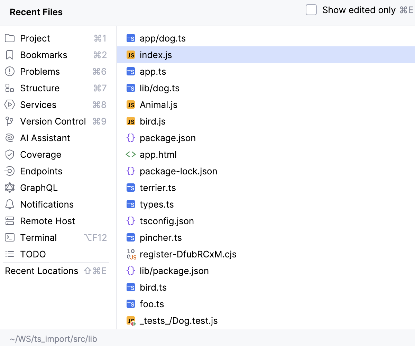Toggle Coverage tool window visibility
Screen dimensions: 415x346
(x=41, y=154)
